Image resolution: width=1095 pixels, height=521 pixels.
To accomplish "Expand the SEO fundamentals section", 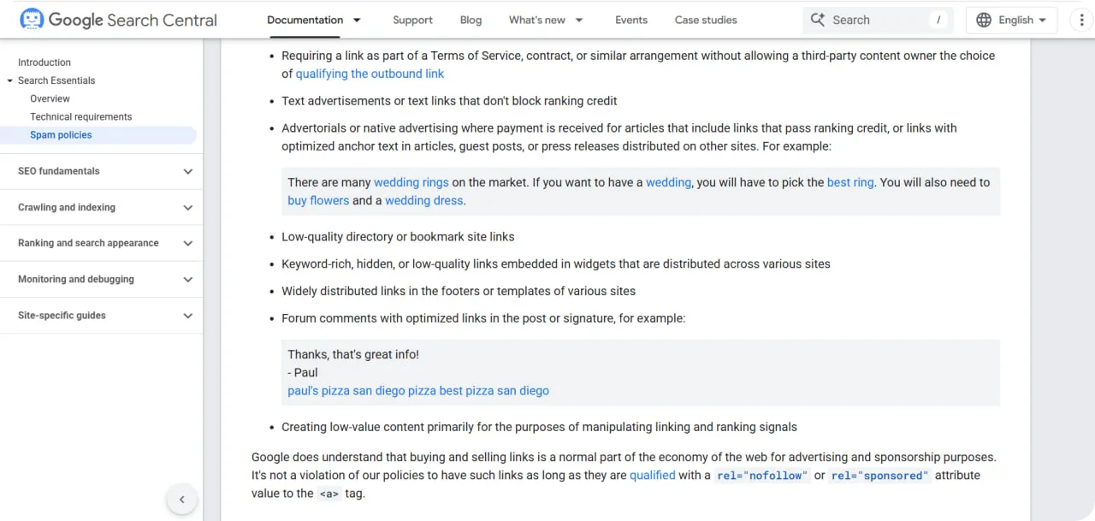I will tap(188, 171).
